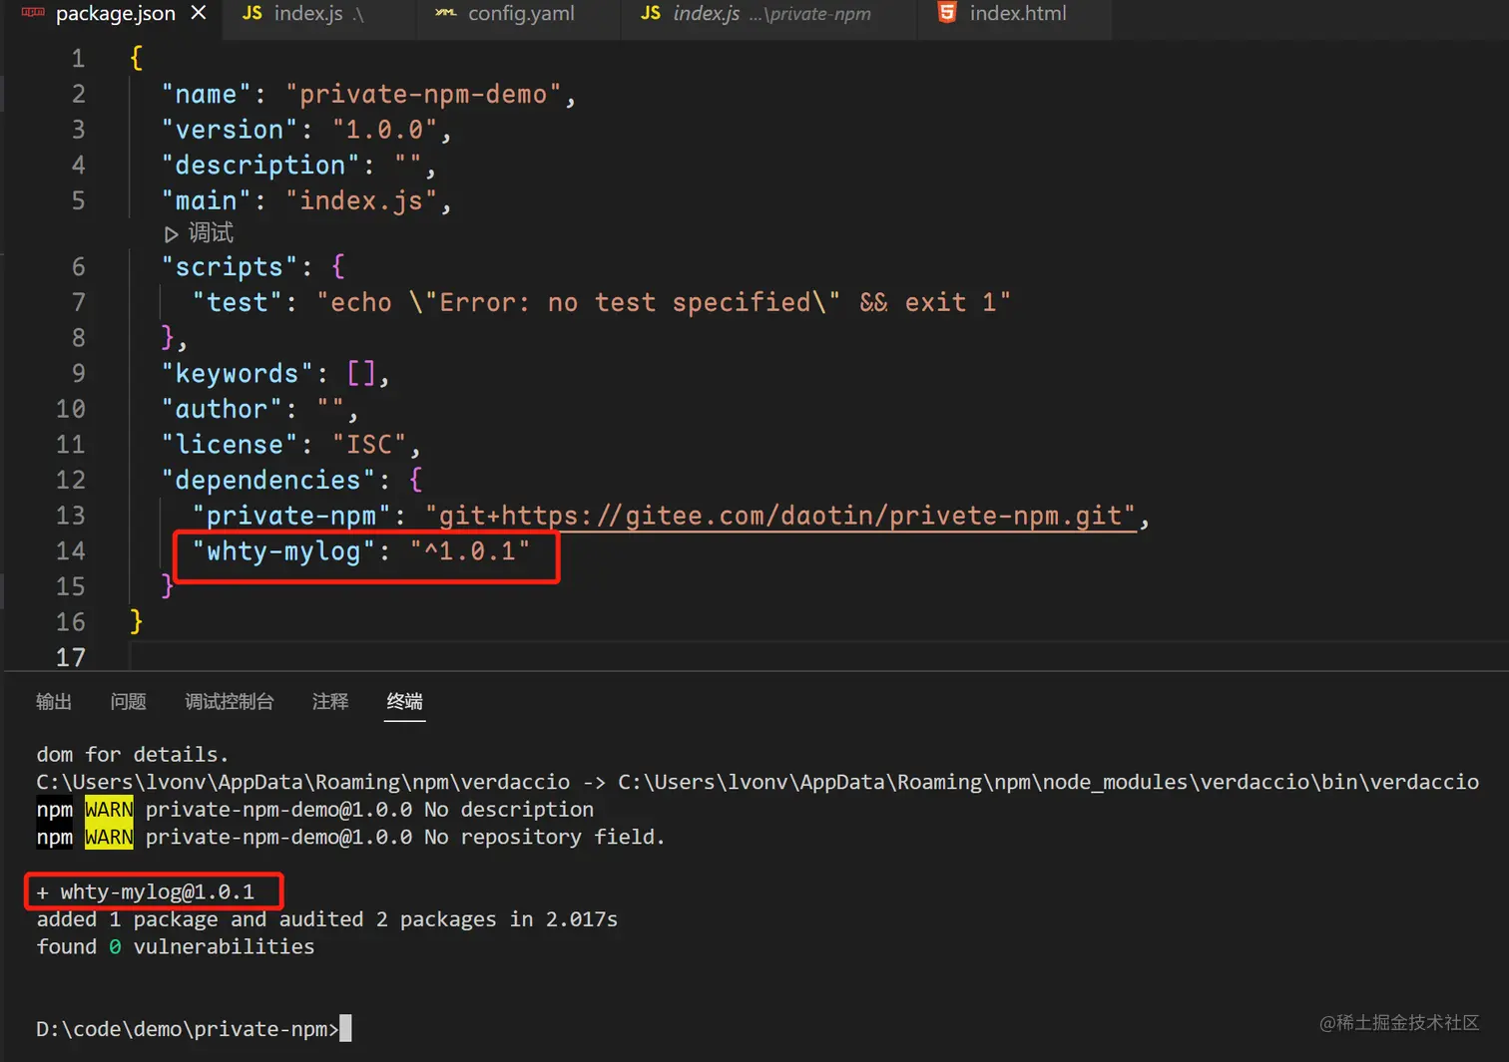Show the 输出 panel tab
Image resolution: width=1509 pixels, height=1062 pixels.
(x=54, y=702)
